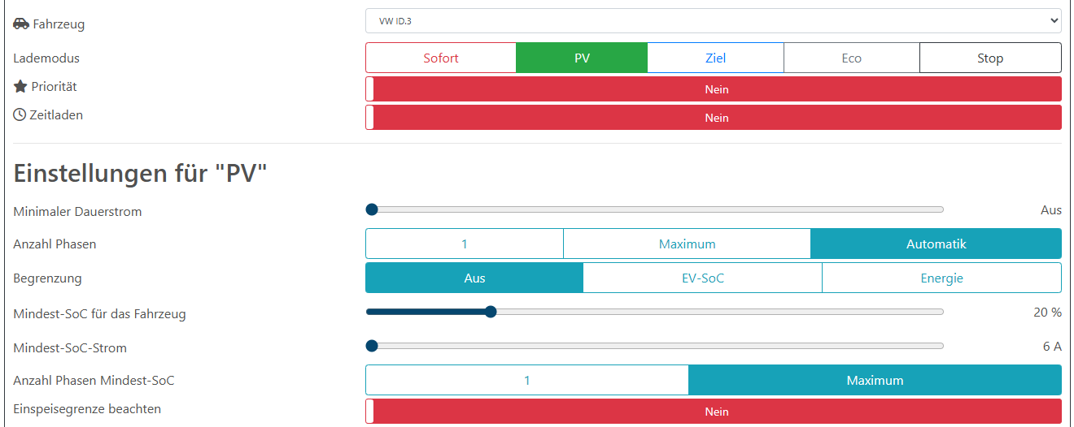The image size is (1074, 427).
Task: Toggle the Zeitladen switch showing Nein
Action: [x=714, y=118]
